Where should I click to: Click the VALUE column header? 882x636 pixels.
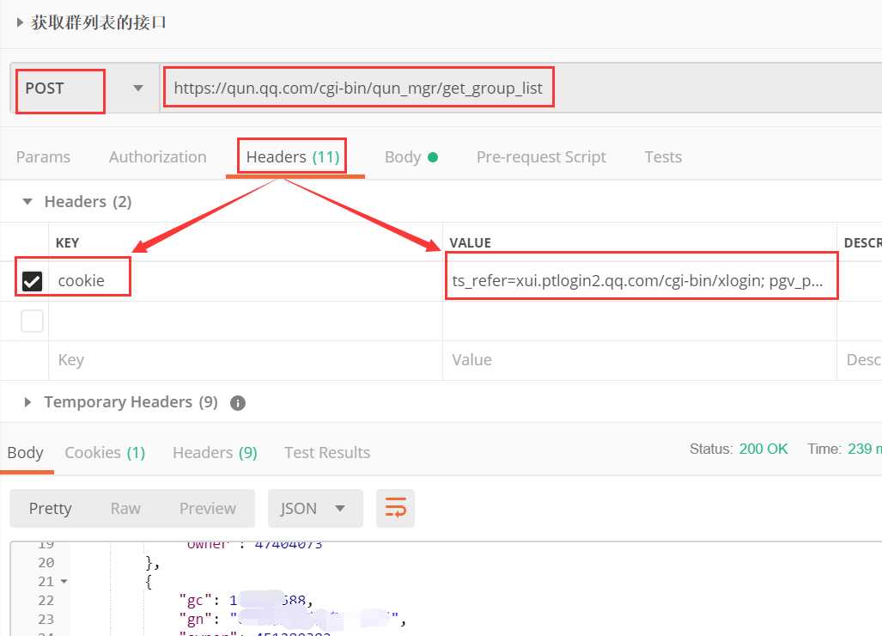point(471,242)
